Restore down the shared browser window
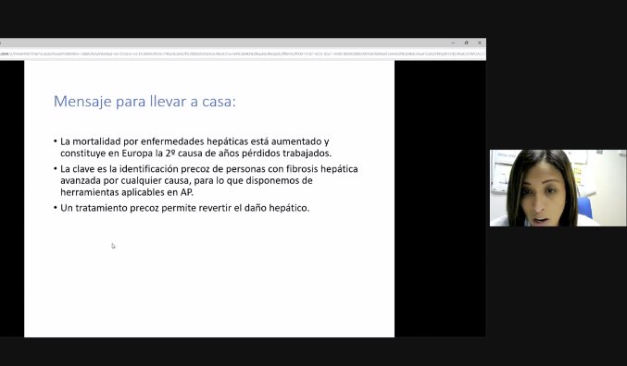This screenshot has width=627, height=366. point(466,43)
